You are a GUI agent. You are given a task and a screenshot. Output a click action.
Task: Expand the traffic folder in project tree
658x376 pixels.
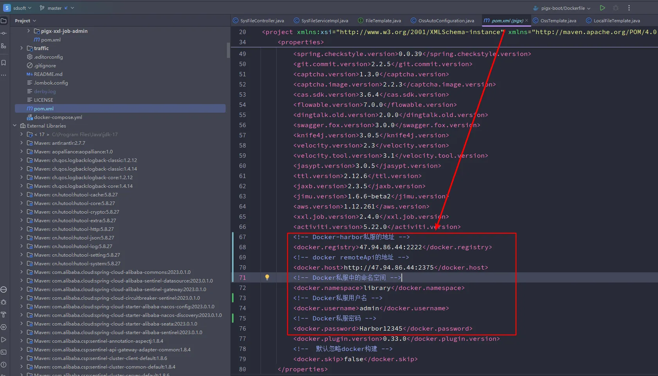click(22, 48)
